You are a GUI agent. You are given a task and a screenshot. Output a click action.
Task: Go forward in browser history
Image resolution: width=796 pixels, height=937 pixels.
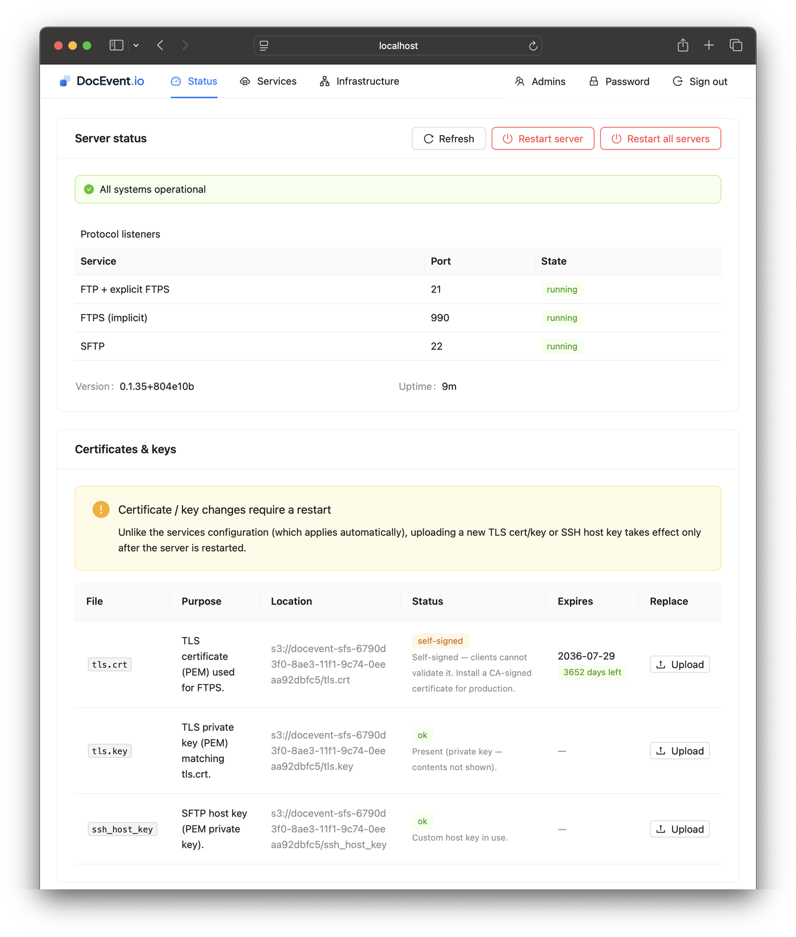(x=185, y=45)
